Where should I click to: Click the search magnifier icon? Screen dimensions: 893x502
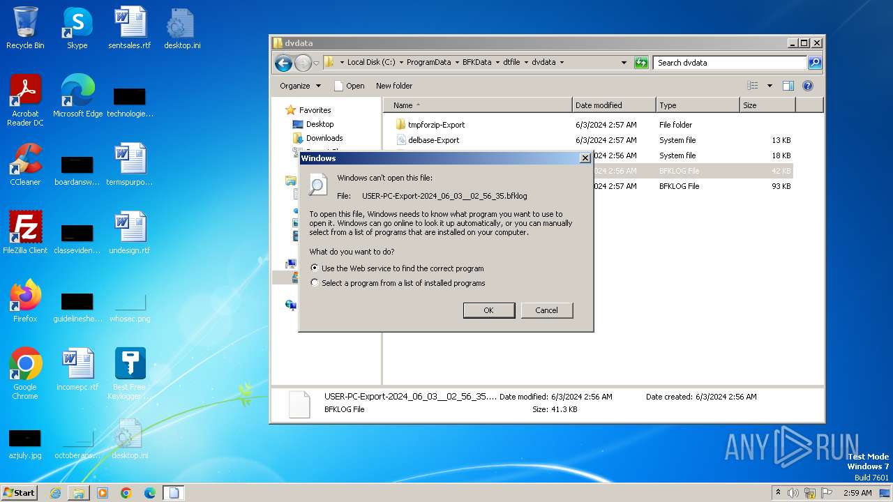814,63
